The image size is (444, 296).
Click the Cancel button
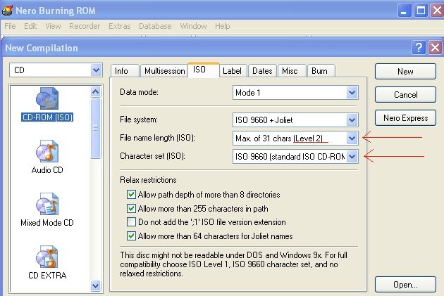(405, 95)
